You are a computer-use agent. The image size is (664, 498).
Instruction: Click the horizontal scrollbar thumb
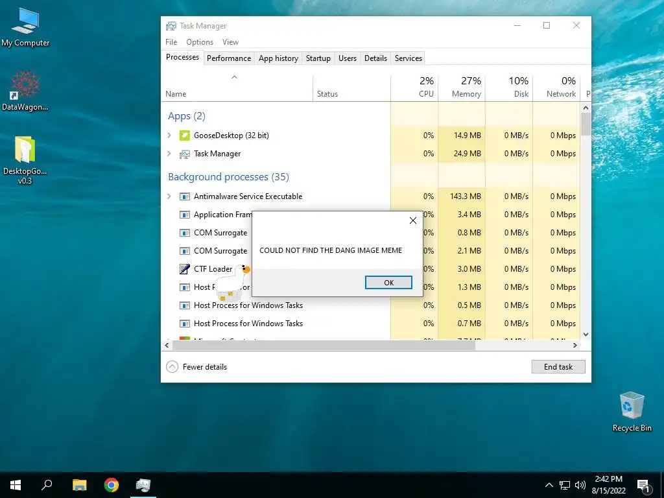(x=323, y=345)
